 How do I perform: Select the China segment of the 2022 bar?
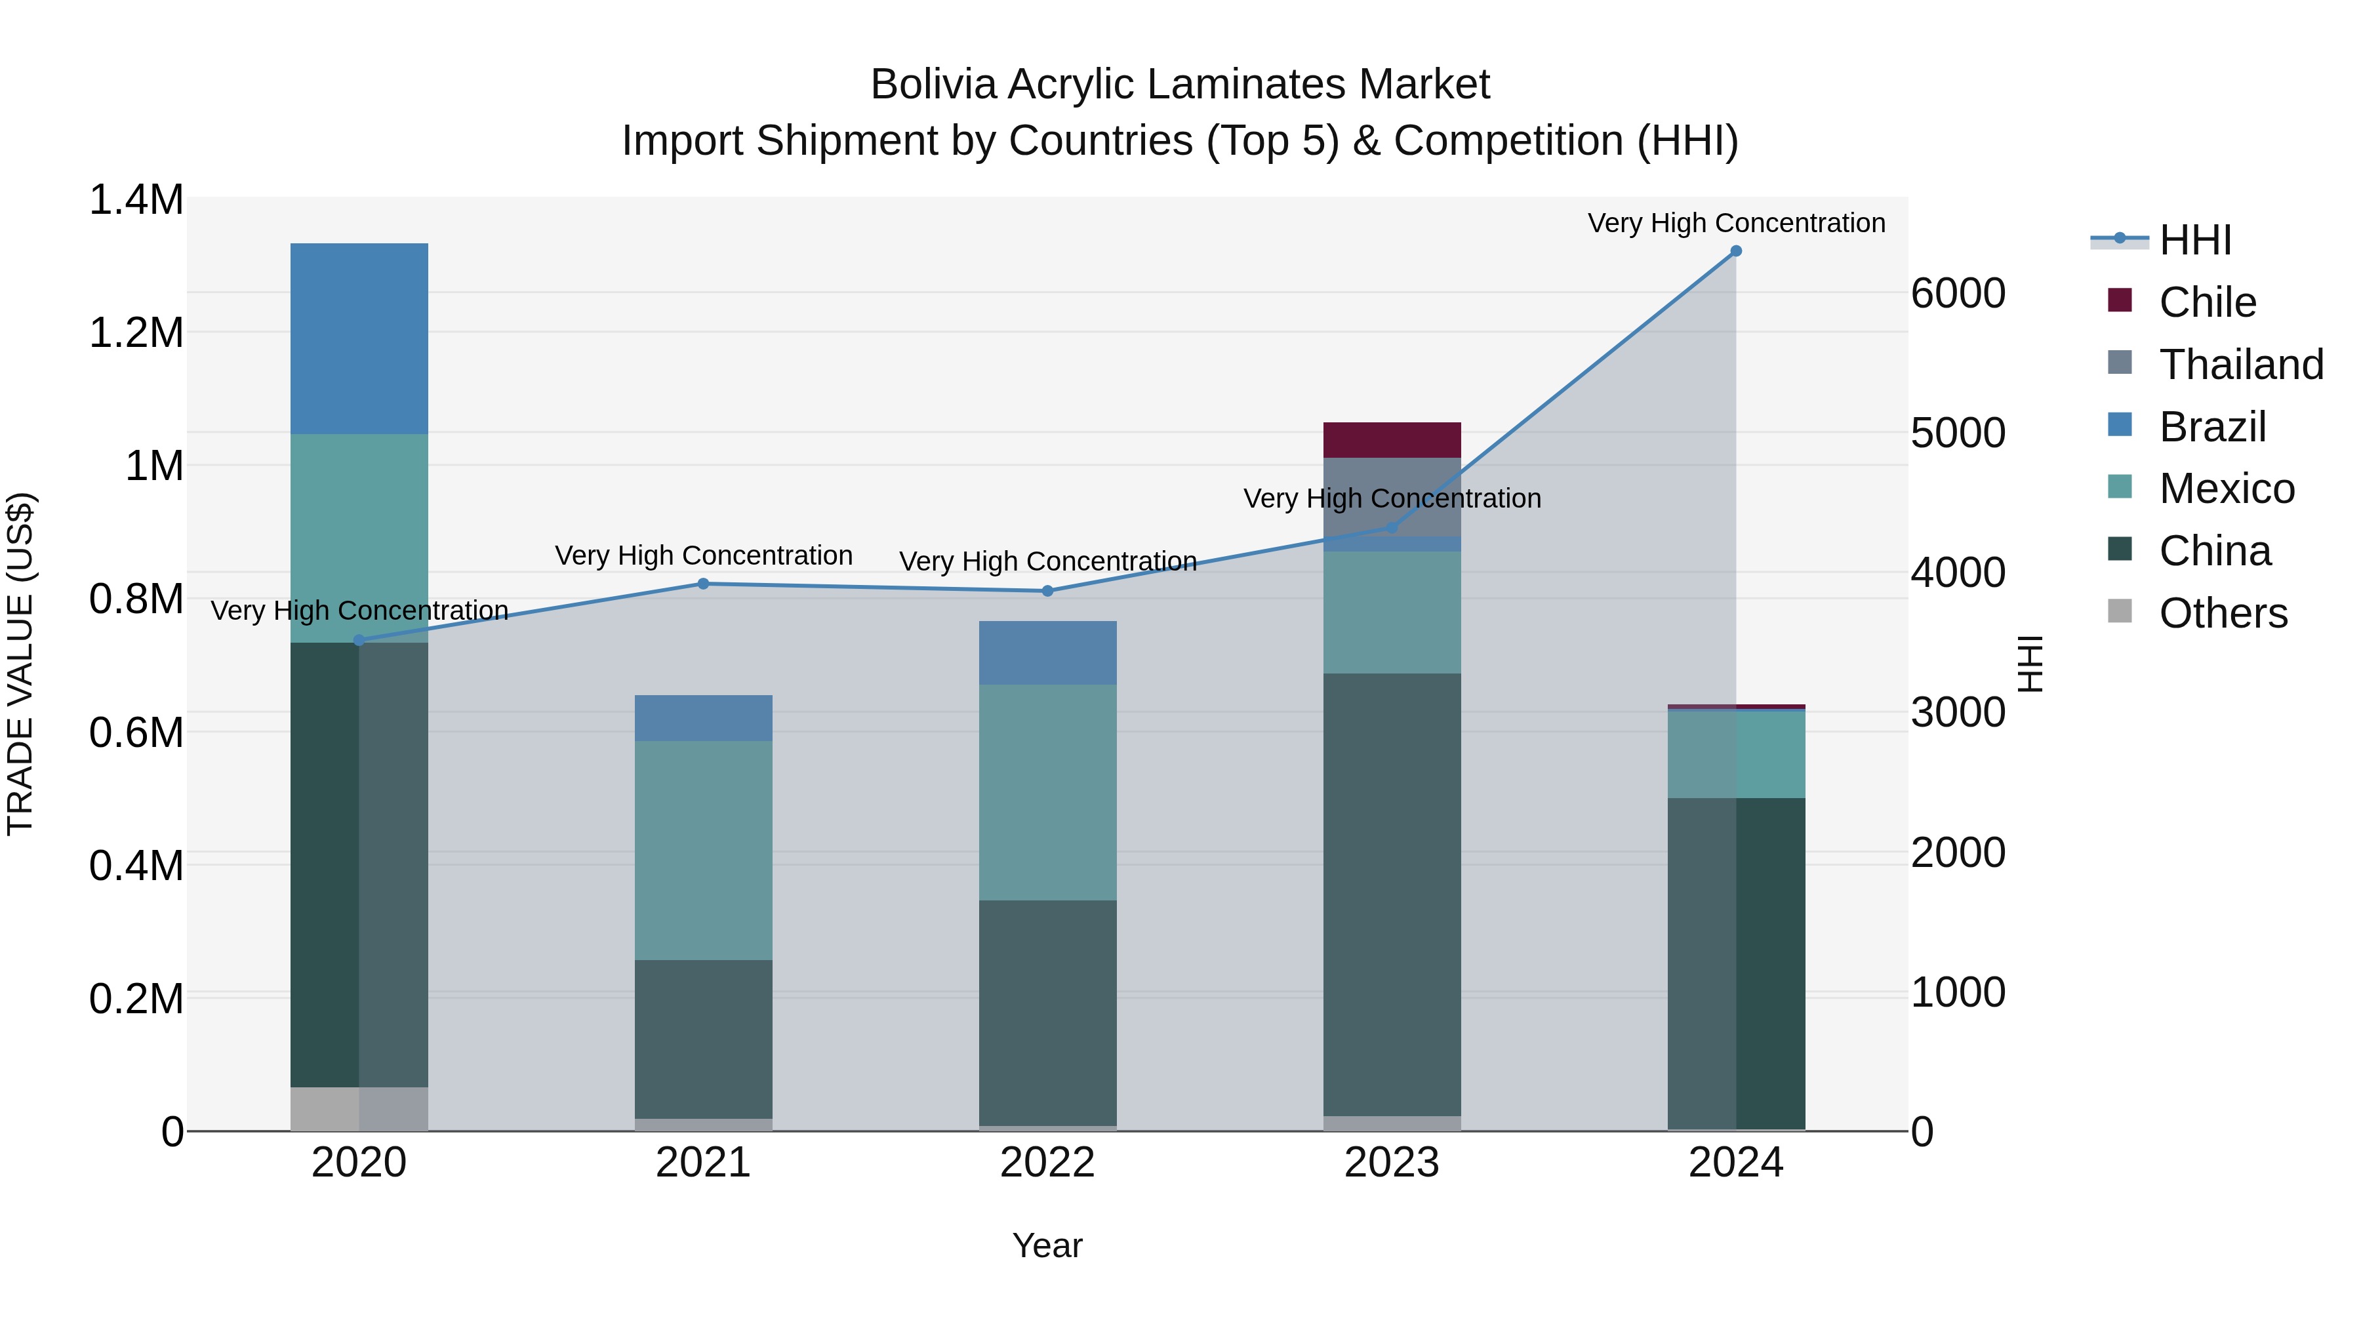pos(1047,1014)
